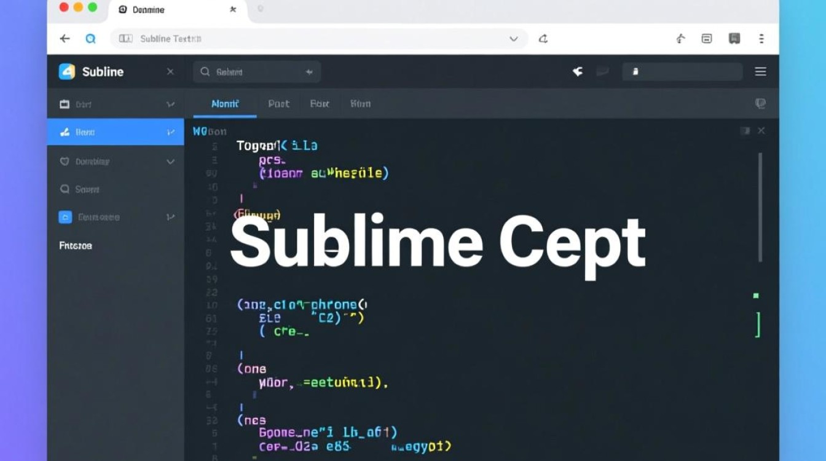Click the blue folder icon in sidebar
The image size is (826, 461).
pyautogui.click(x=65, y=217)
